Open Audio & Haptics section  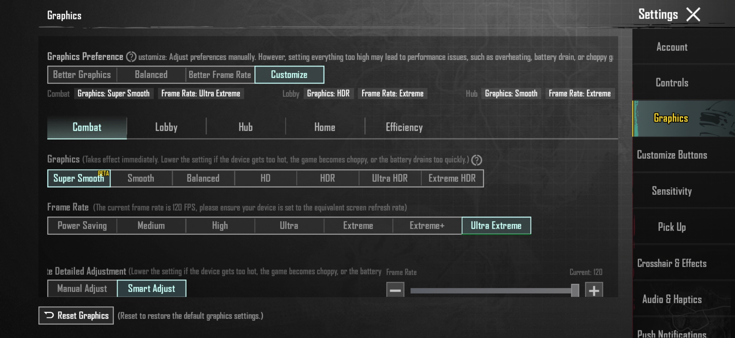click(672, 299)
